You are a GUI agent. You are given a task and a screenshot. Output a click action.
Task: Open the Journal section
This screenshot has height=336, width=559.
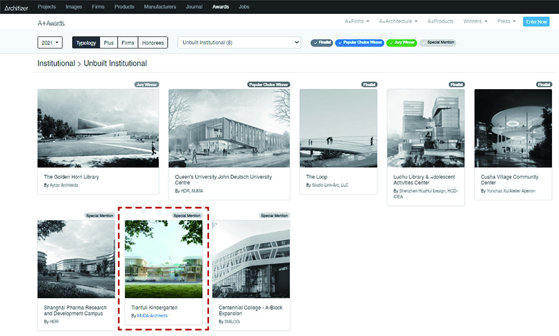pos(194,7)
